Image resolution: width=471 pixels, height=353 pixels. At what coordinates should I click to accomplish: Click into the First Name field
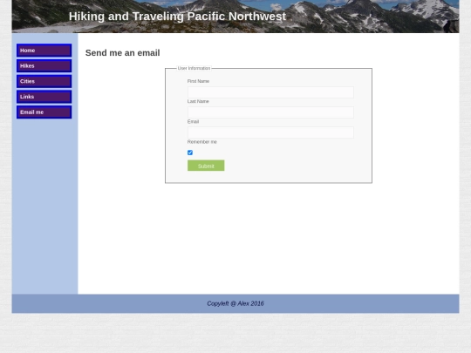(x=270, y=92)
